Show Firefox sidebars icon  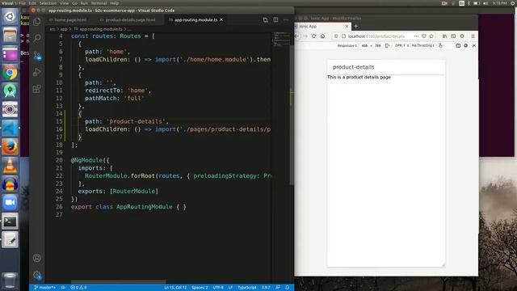(x=453, y=36)
